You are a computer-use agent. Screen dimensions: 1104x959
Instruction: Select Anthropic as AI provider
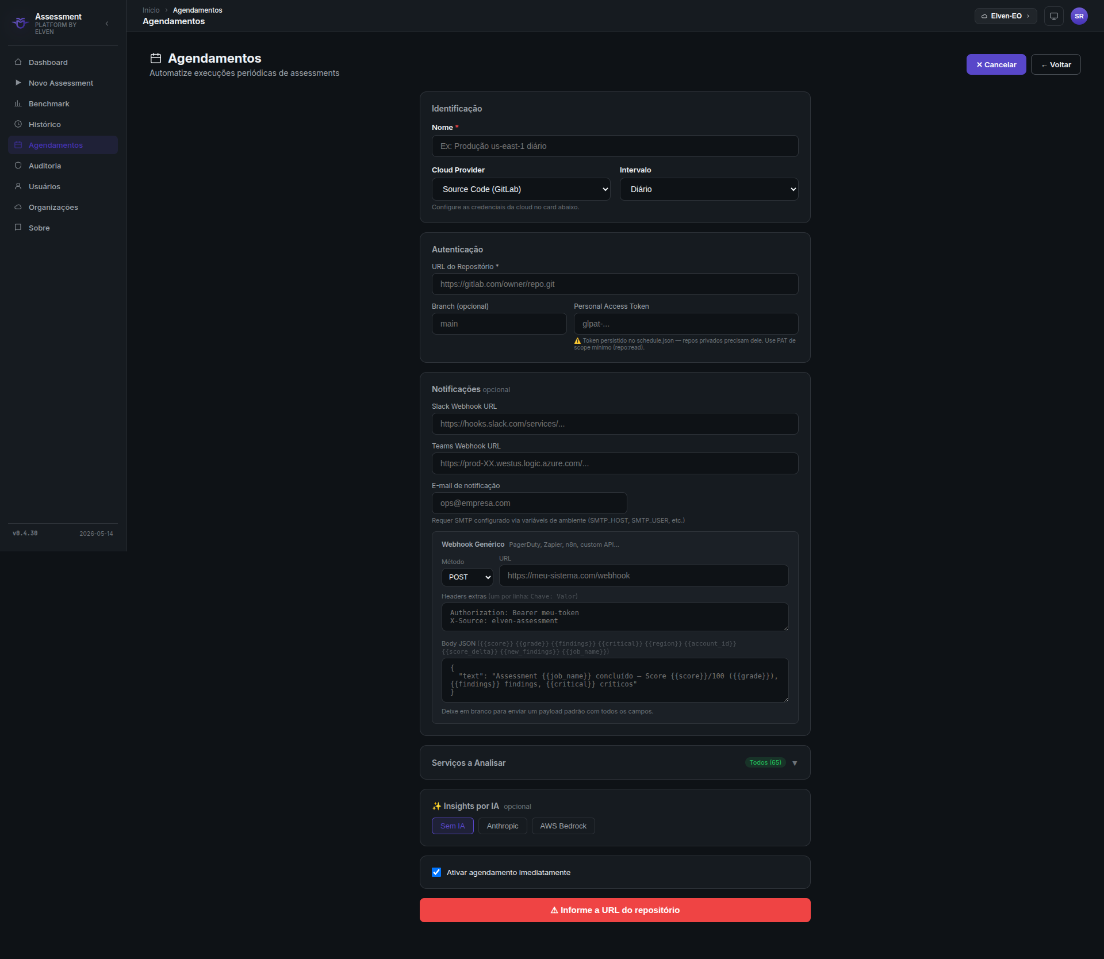pos(503,826)
